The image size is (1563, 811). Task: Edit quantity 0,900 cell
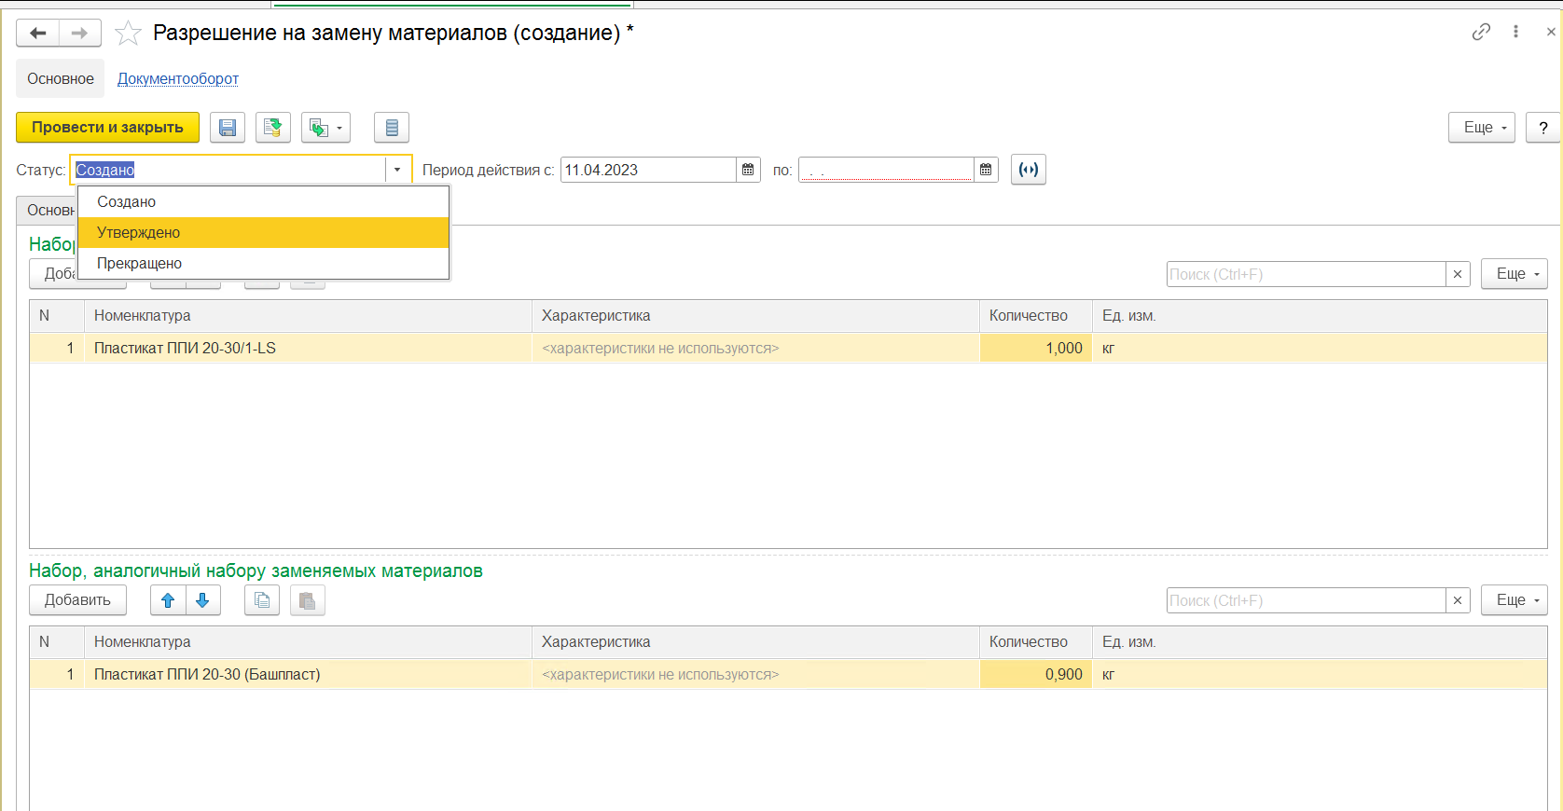click(x=1036, y=675)
